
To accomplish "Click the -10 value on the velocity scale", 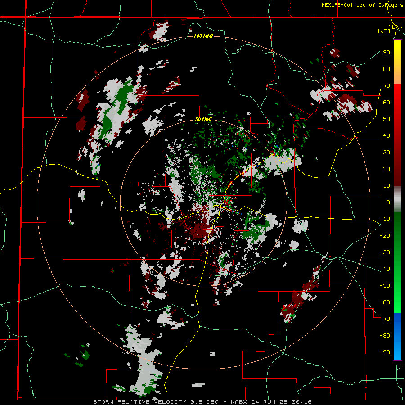I will 385,219.
